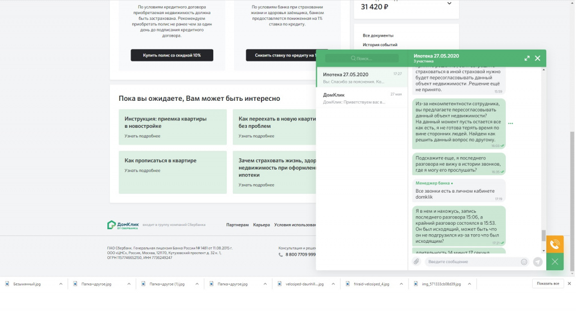Screen dimensions: 576x312
Task: Click Узнать подробнее under Как прописаться
Action: [142, 170]
